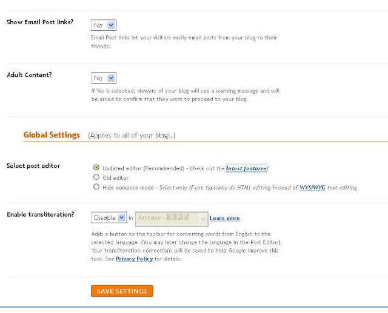
Task: Open the Adult Content dropdown
Action: pyautogui.click(x=104, y=78)
